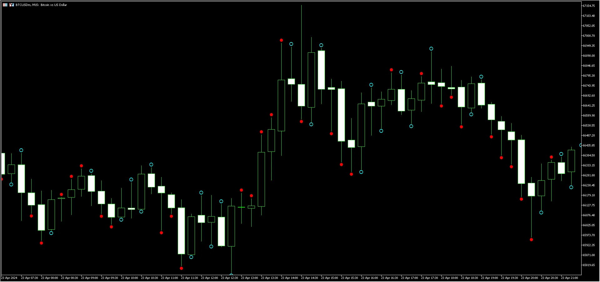
Task: Click price level 66846.65 on the scale
Action: coord(589,66)
